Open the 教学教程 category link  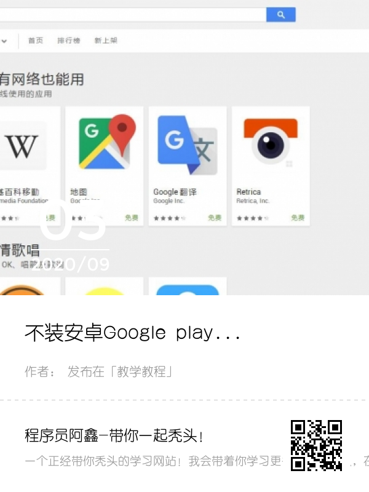(141, 371)
